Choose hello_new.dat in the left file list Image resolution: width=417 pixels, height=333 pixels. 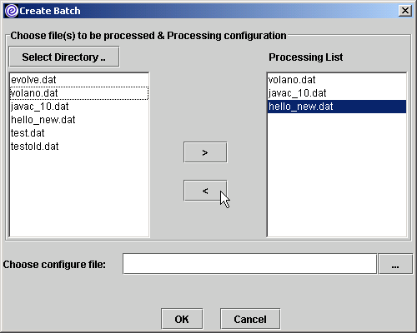tap(79, 120)
